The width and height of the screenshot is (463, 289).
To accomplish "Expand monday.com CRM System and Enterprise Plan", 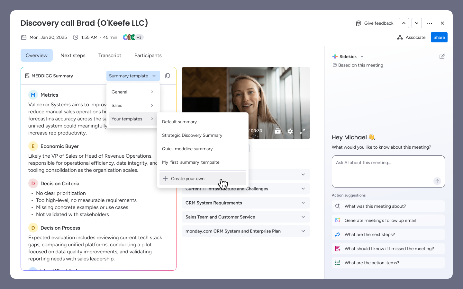I will 246,231.
